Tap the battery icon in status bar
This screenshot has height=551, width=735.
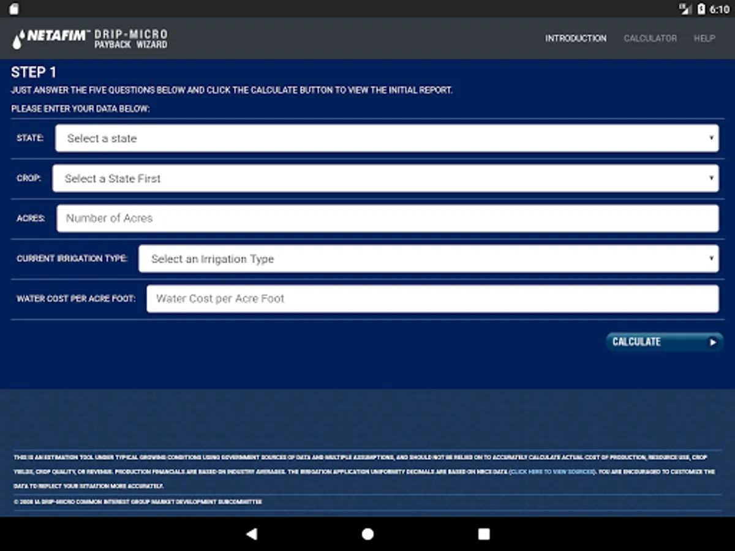pyautogui.click(x=701, y=9)
